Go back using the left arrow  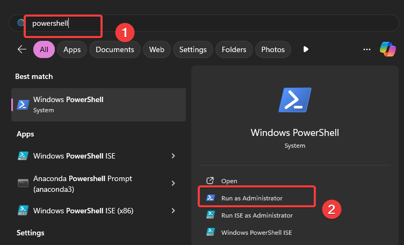pyautogui.click(x=22, y=49)
